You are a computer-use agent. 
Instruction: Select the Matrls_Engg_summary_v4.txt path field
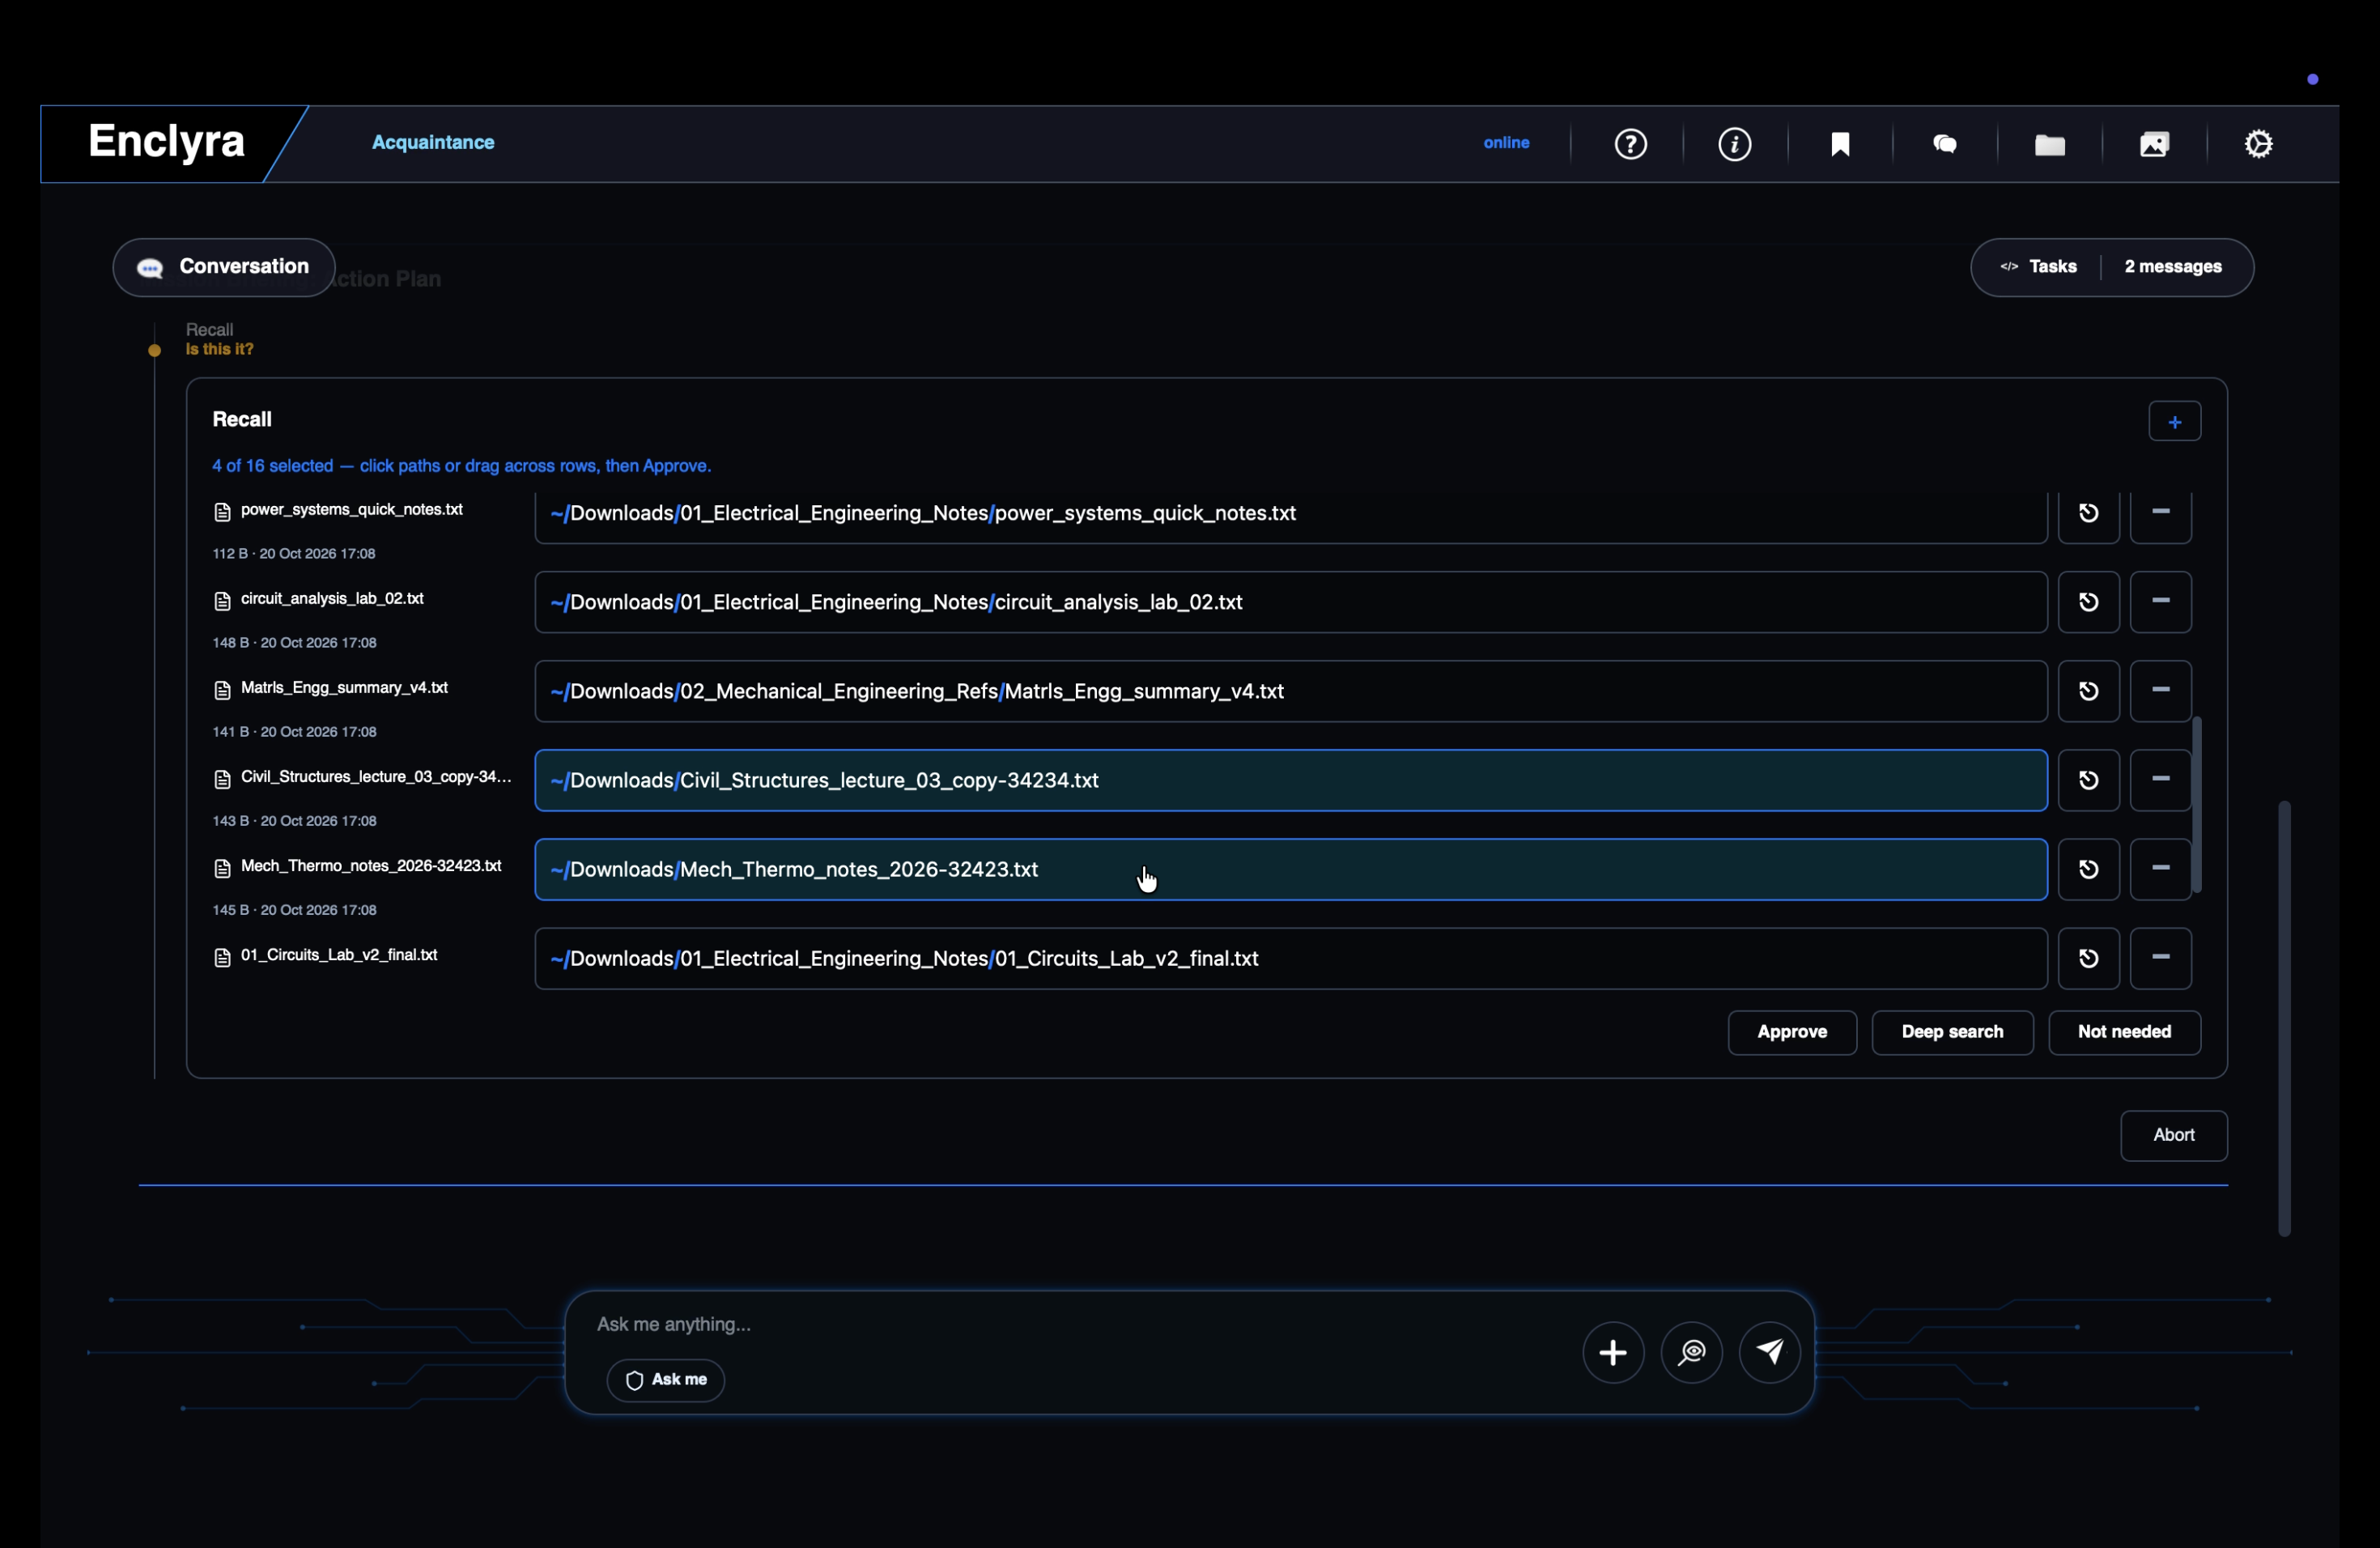click(x=1291, y=691)
